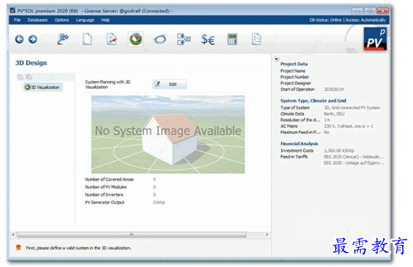Viewport: 413px width, 267px height.
Task: Click the 3D Design page heading
Action: pyautogui.click(x=31, y=63)
